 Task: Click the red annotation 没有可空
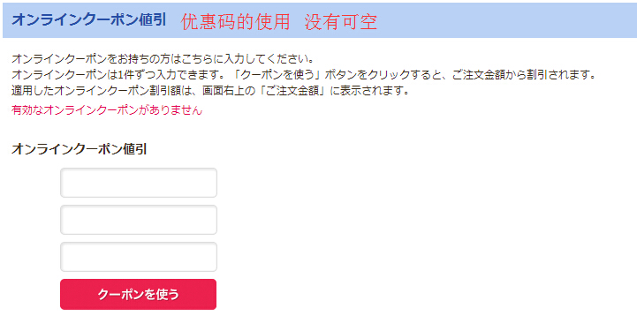tap(341, 21)
